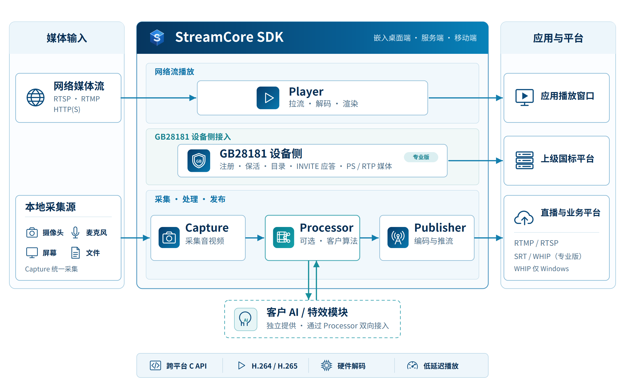The height and width of the screenshot is (390, 625).
Task: Click the GB shield icon
Action: 199,160
